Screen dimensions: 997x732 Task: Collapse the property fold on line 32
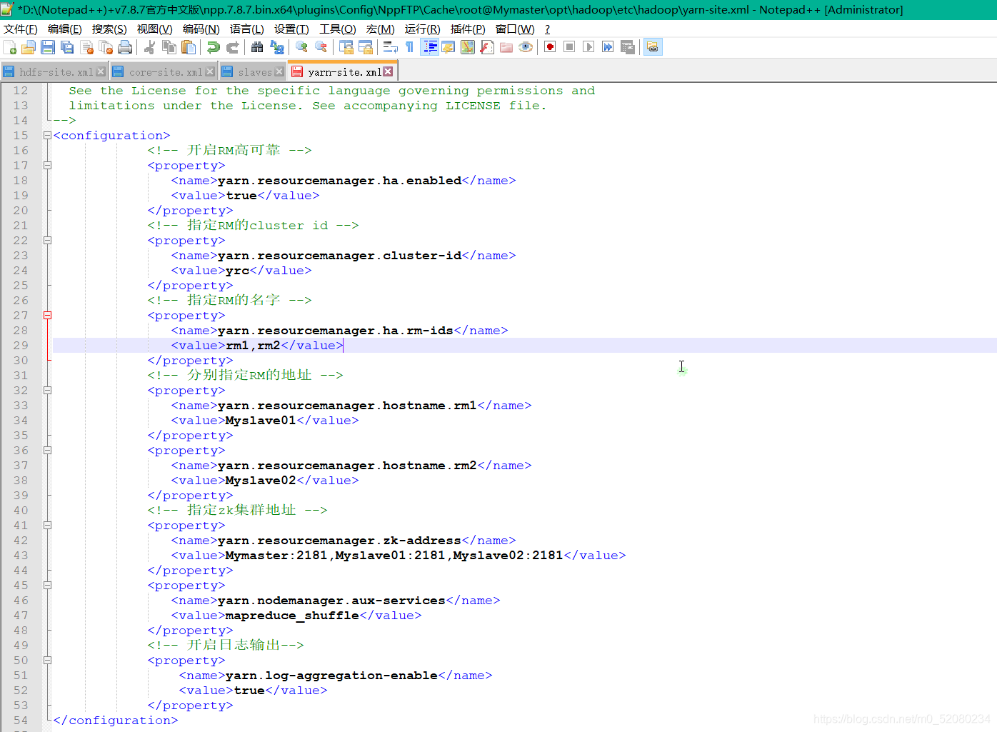(48, 390)
